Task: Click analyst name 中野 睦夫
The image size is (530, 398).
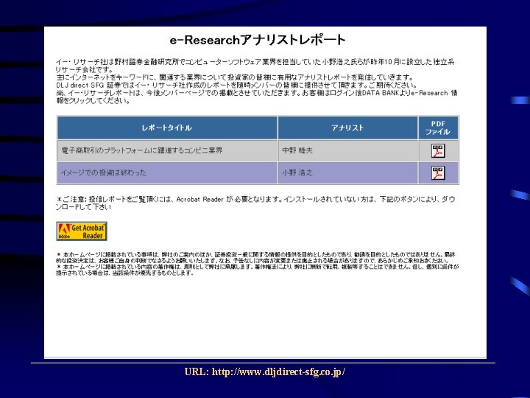Action: click(297, 150)
